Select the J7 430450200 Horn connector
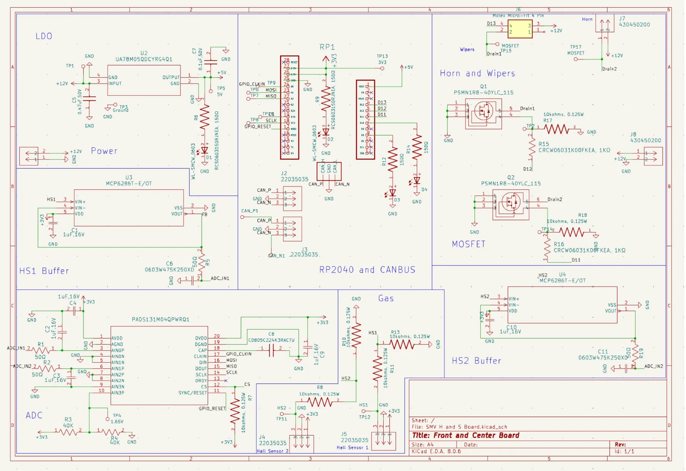This screenshot has height=471, width=686. click(x=605, y=23)
